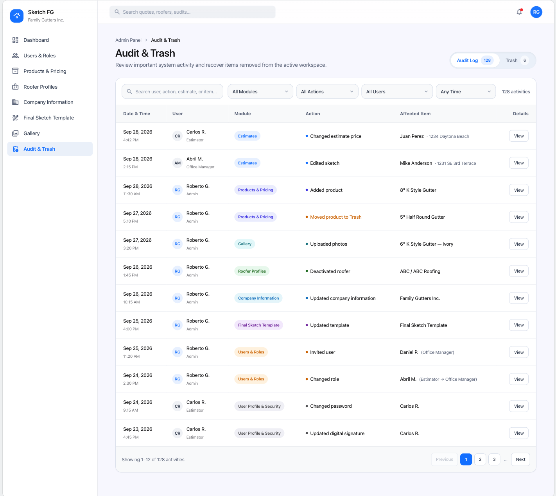This screenshot has height=496, width=556.
Task: Open the Any Time date filter
Action: 466,92
